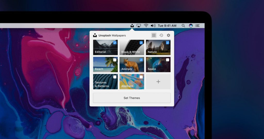Select the Textures & Patterns thumbnail

coord(105,82)
